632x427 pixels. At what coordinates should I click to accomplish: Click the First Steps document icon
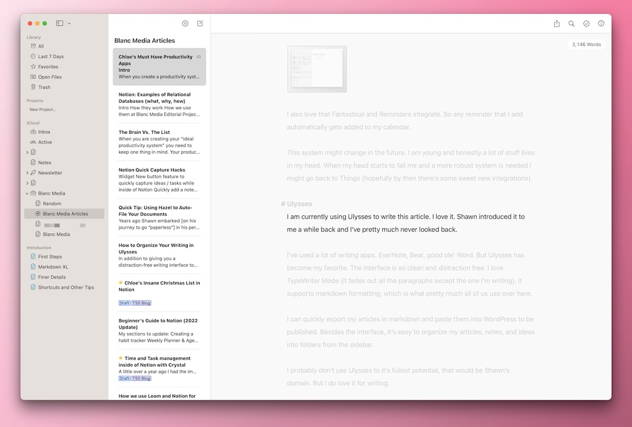pos(33,256)
